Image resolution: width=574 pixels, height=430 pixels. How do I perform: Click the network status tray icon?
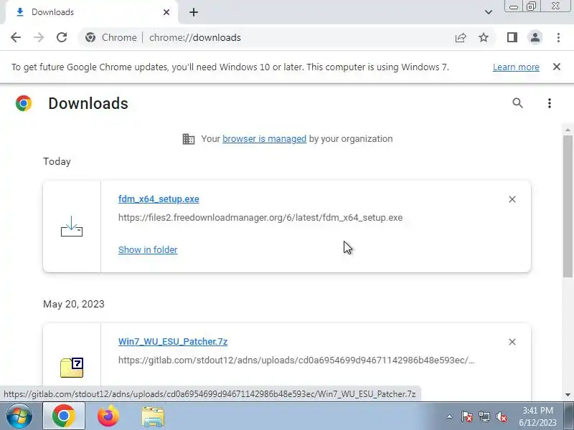(x=484, y=416)
